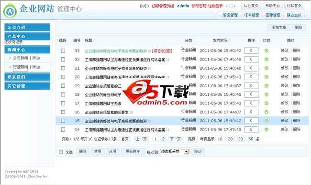
Task: Click the green status icon for article 18
Action: (267, 94)
